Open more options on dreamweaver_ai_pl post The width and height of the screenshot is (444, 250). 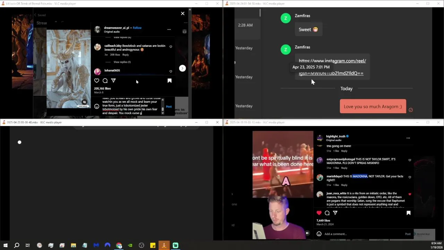coord(169,30)
